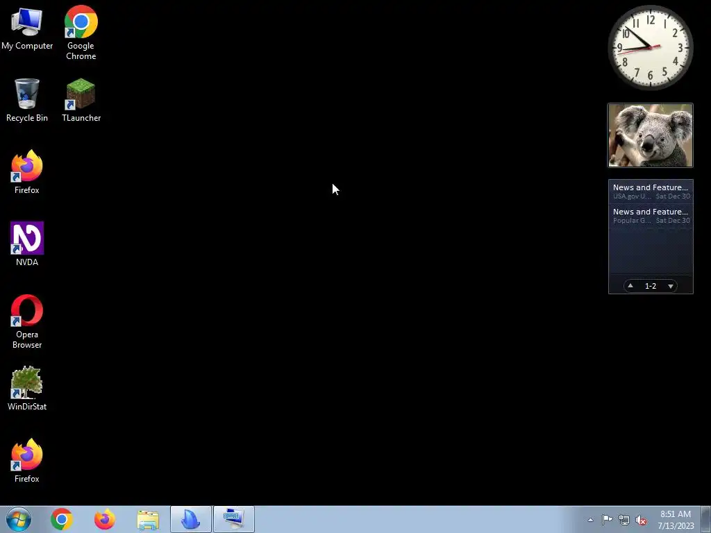This screenshot has width=711, height=533.
Task: Go to next feed headlines with down arrow
Action: point(671,286)
